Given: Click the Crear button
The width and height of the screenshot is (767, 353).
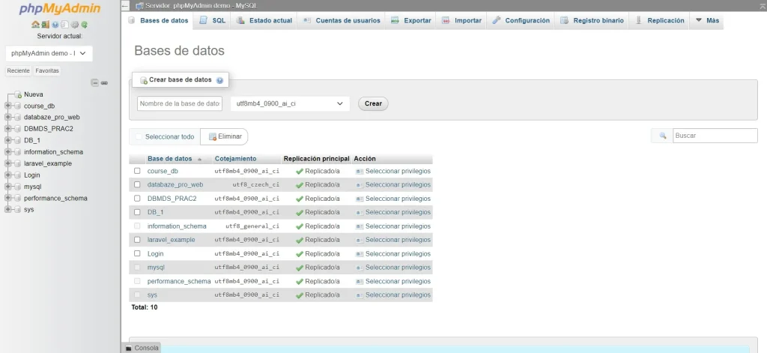Looking at the screenshot, I should pos(373,103).
